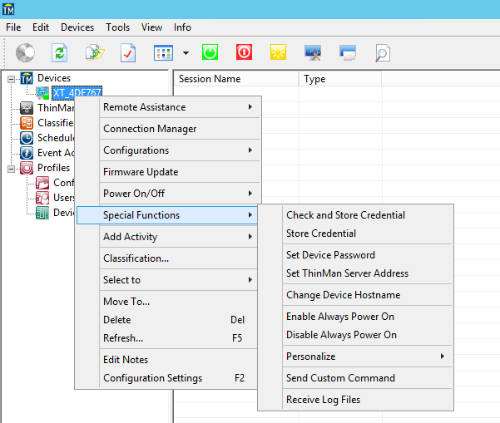The width and height of the screenshot is (500, 423).
Task: Select Enable Always Power On
Action: 340,317
